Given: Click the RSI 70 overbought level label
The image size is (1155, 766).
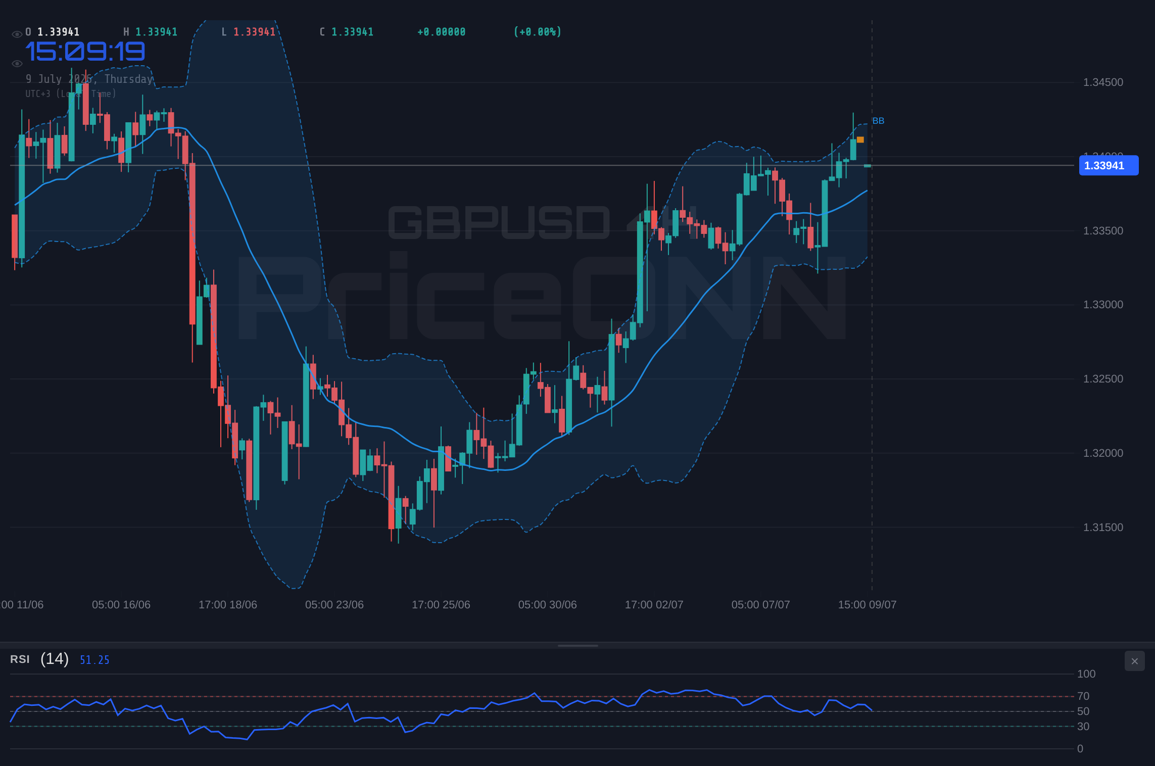Looking at the screenshot, I should pos(1083,696).
